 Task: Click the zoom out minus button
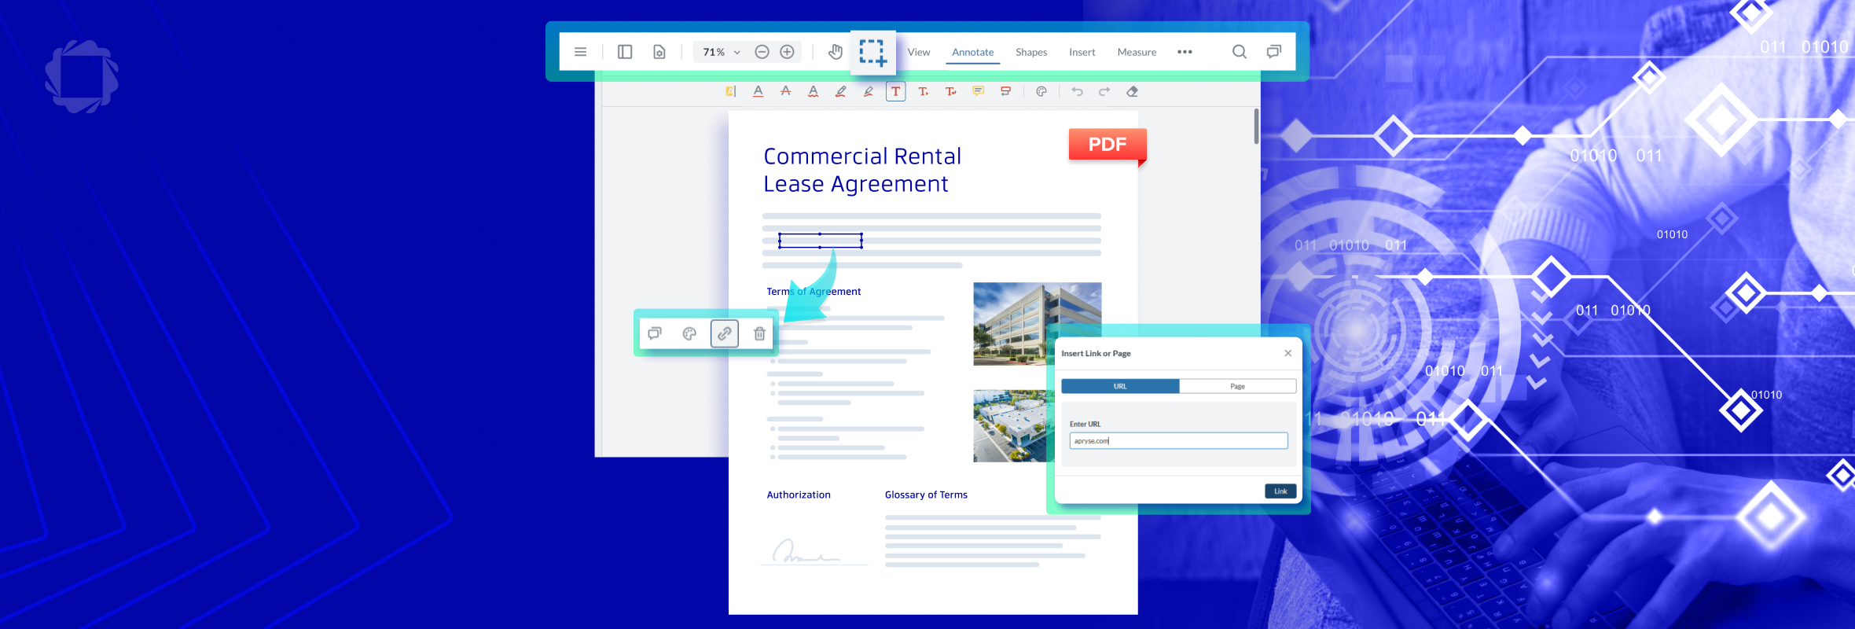pyautogui.click(x=762, y=52)
